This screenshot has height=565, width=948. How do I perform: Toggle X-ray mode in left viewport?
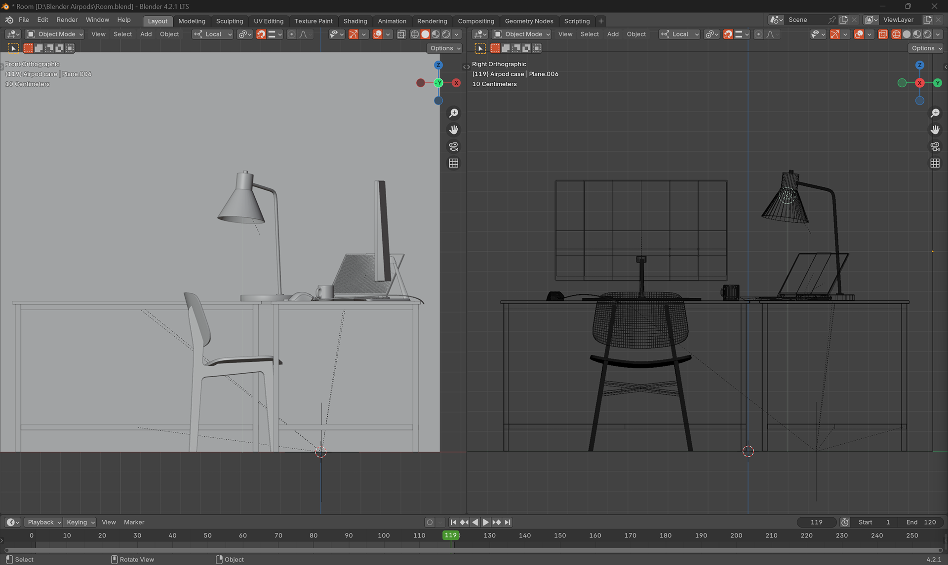point(401,34)
